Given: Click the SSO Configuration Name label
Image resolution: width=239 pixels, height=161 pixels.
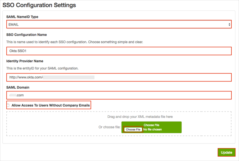Looking at the screenshot, I should (x=26, y=35).
